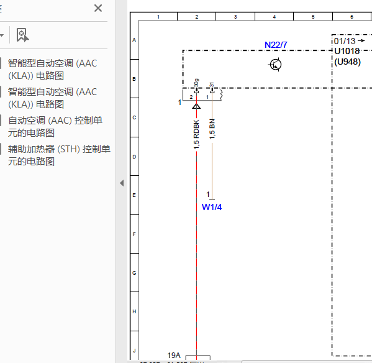Click column 6 grid header
The image size is (372, 363).
(x=352, y=17)
